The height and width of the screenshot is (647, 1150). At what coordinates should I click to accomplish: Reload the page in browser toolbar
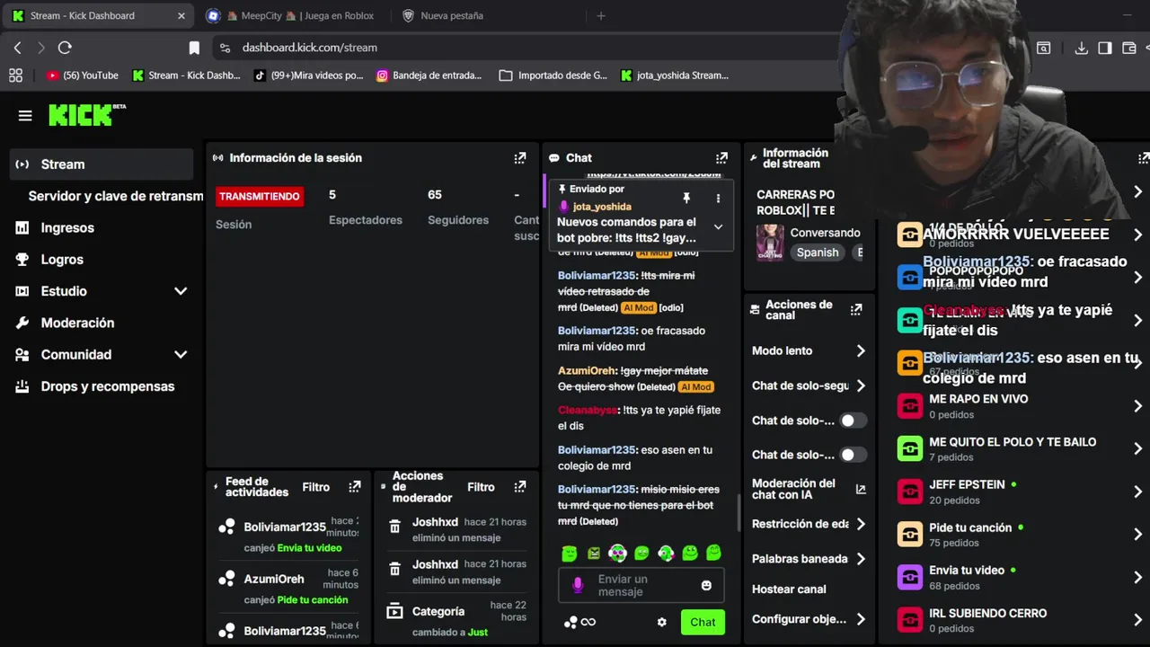pos(65,48)
